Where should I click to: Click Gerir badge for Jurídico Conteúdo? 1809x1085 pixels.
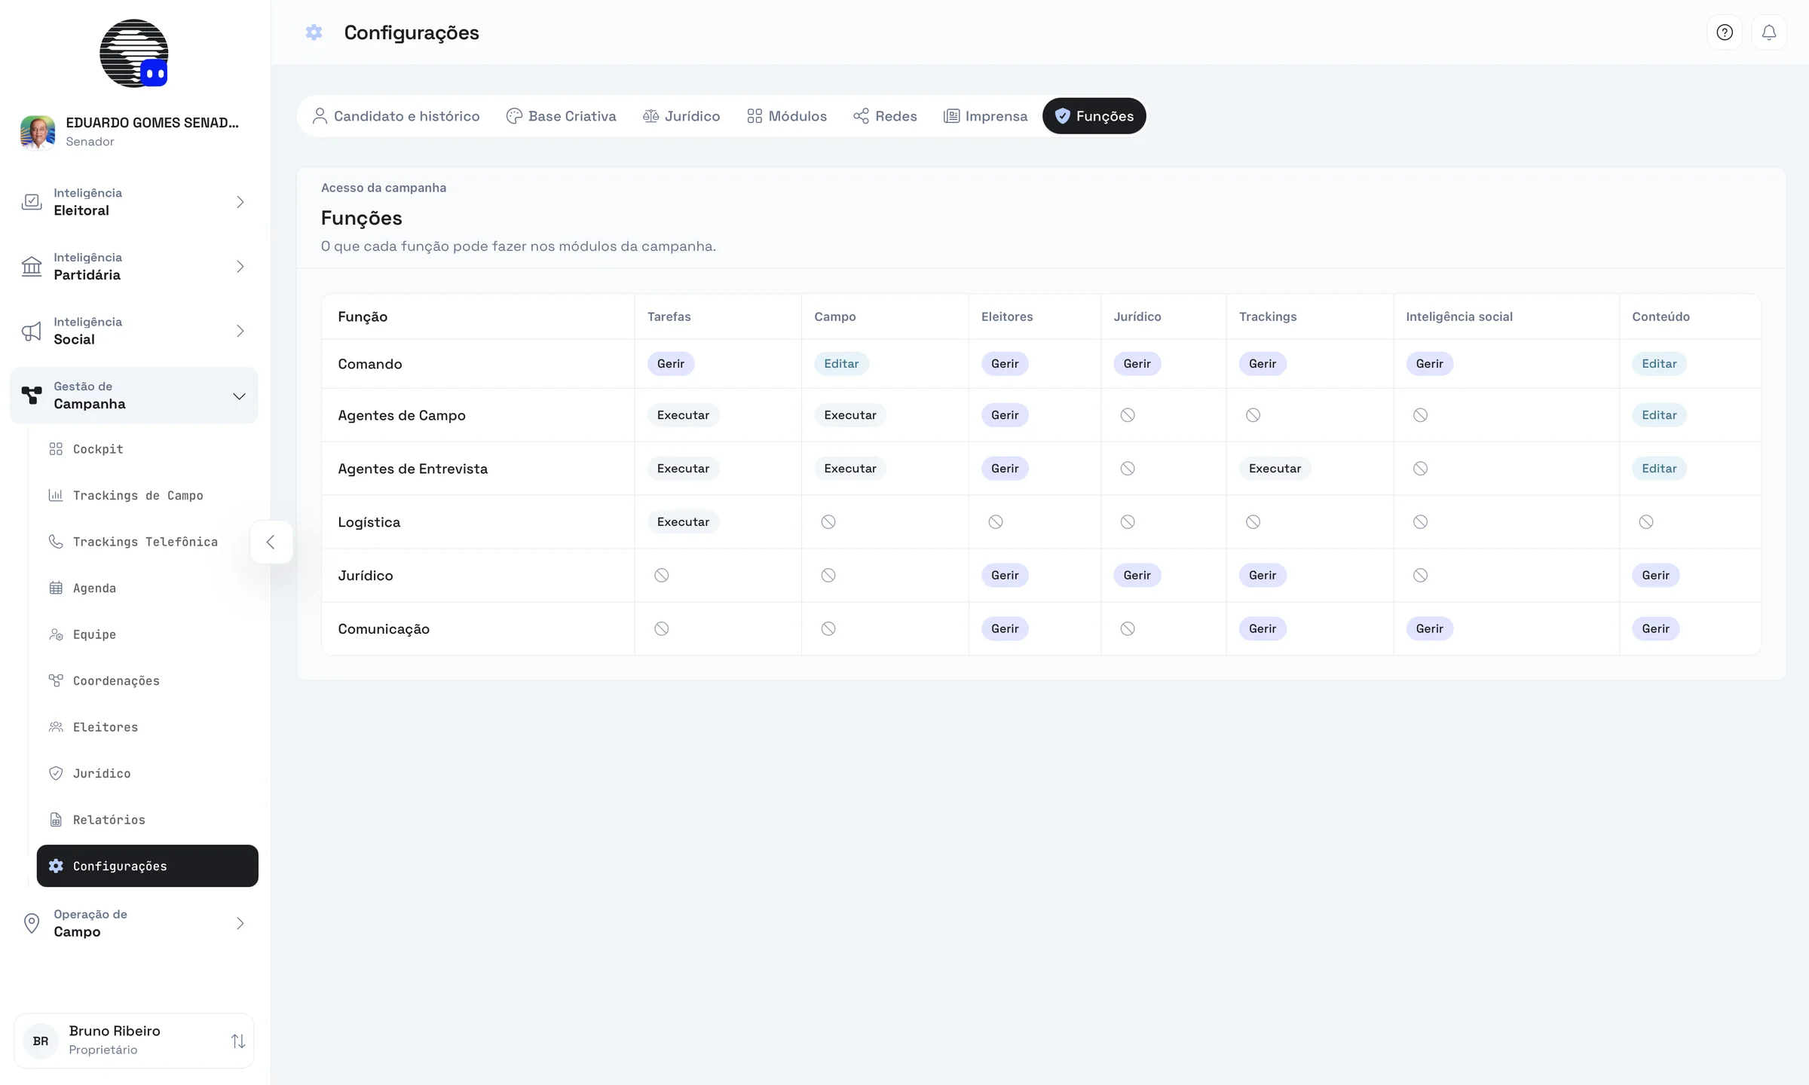[1655, 575]
